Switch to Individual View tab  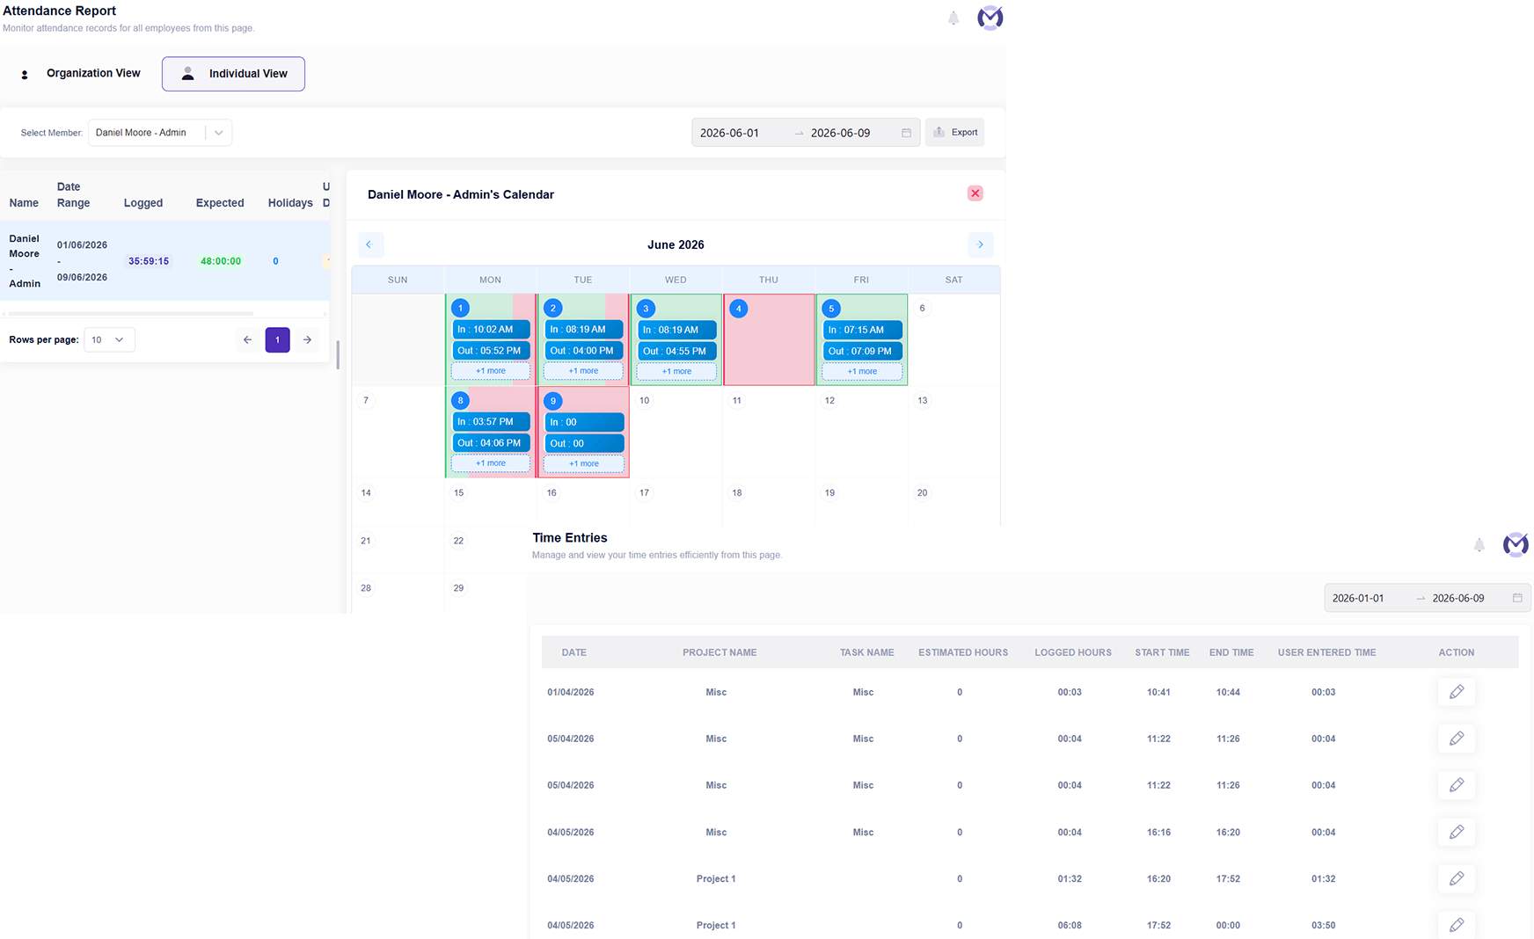point(233,74)
